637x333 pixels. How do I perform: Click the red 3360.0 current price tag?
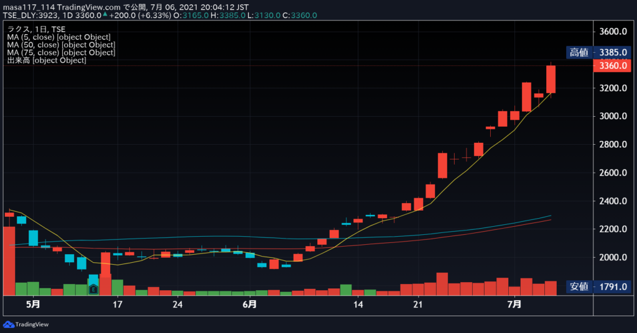[x=612, y=66]
